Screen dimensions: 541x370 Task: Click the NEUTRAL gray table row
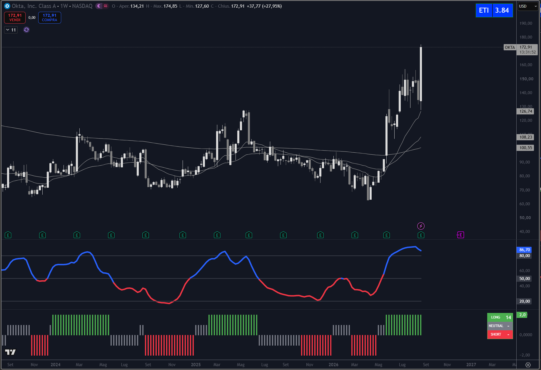tap(500, 326)
